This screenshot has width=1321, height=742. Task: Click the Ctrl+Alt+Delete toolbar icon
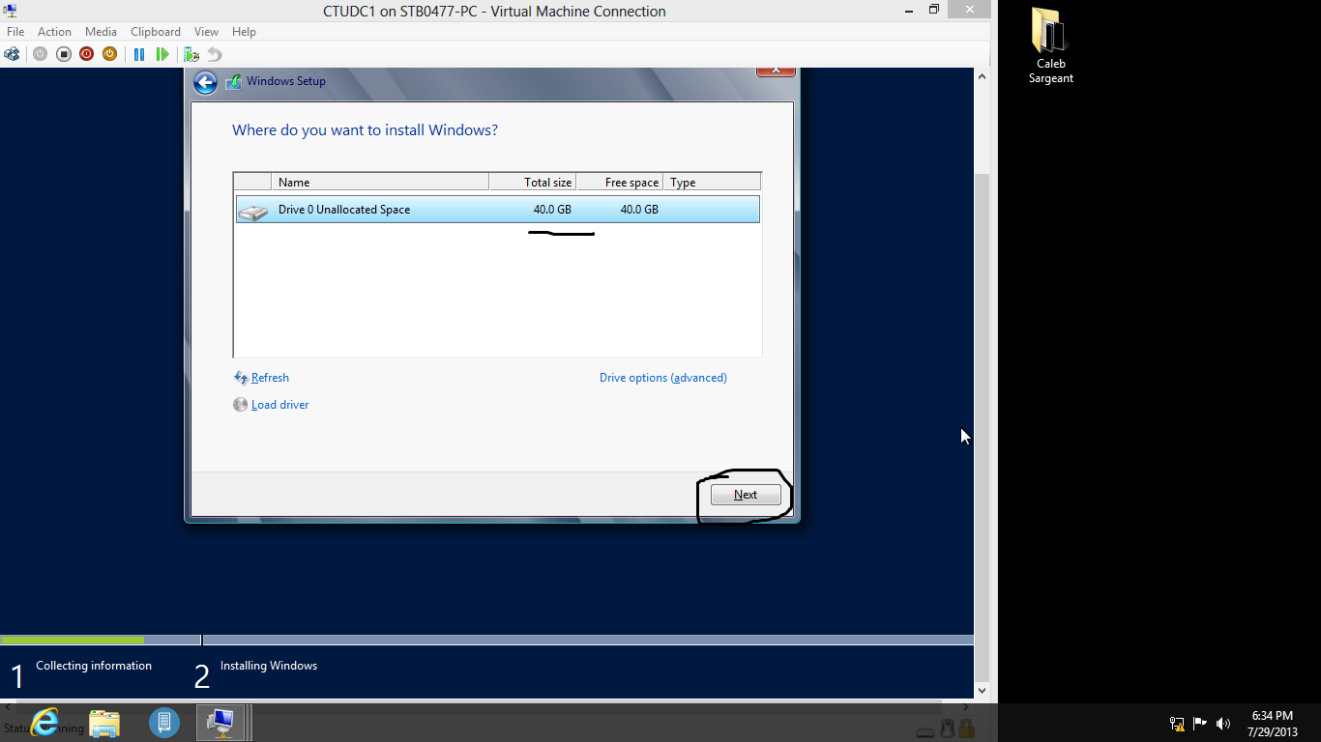[x=12, y=54]
